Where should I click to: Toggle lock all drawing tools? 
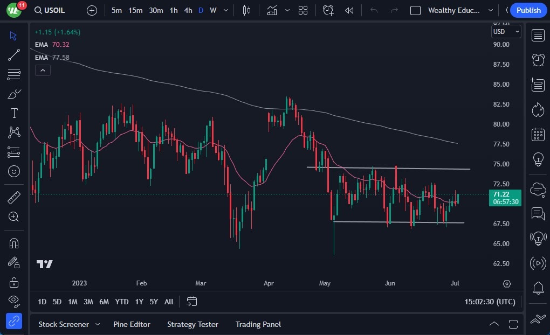point(14,282)
